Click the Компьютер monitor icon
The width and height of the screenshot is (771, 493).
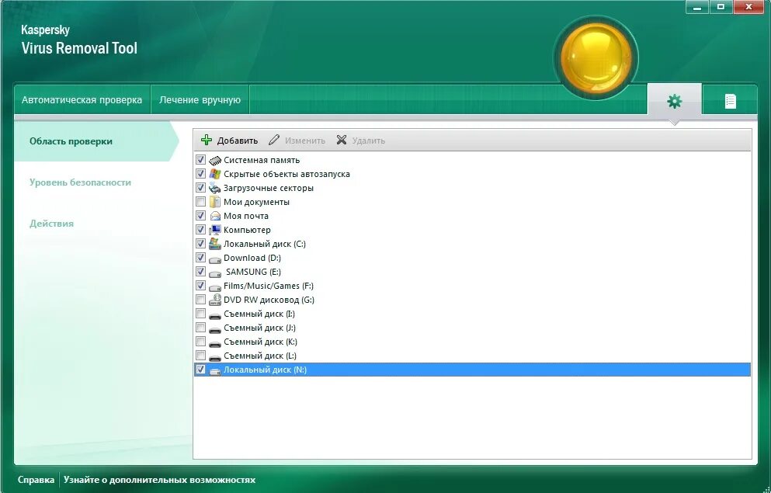pyautogui.click(x=215, y=230)
